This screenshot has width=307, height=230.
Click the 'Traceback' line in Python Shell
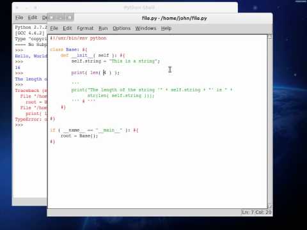click(31, 91)
